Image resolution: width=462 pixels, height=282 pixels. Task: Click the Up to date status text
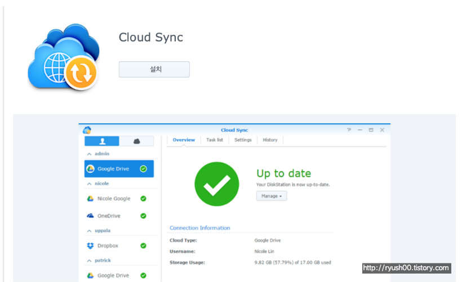283,173
